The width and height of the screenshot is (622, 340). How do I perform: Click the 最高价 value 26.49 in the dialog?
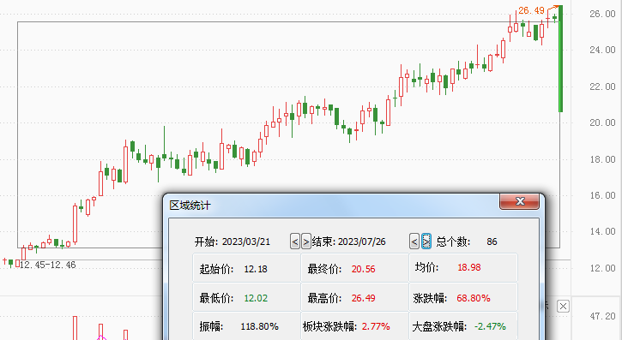coord(364,298)
